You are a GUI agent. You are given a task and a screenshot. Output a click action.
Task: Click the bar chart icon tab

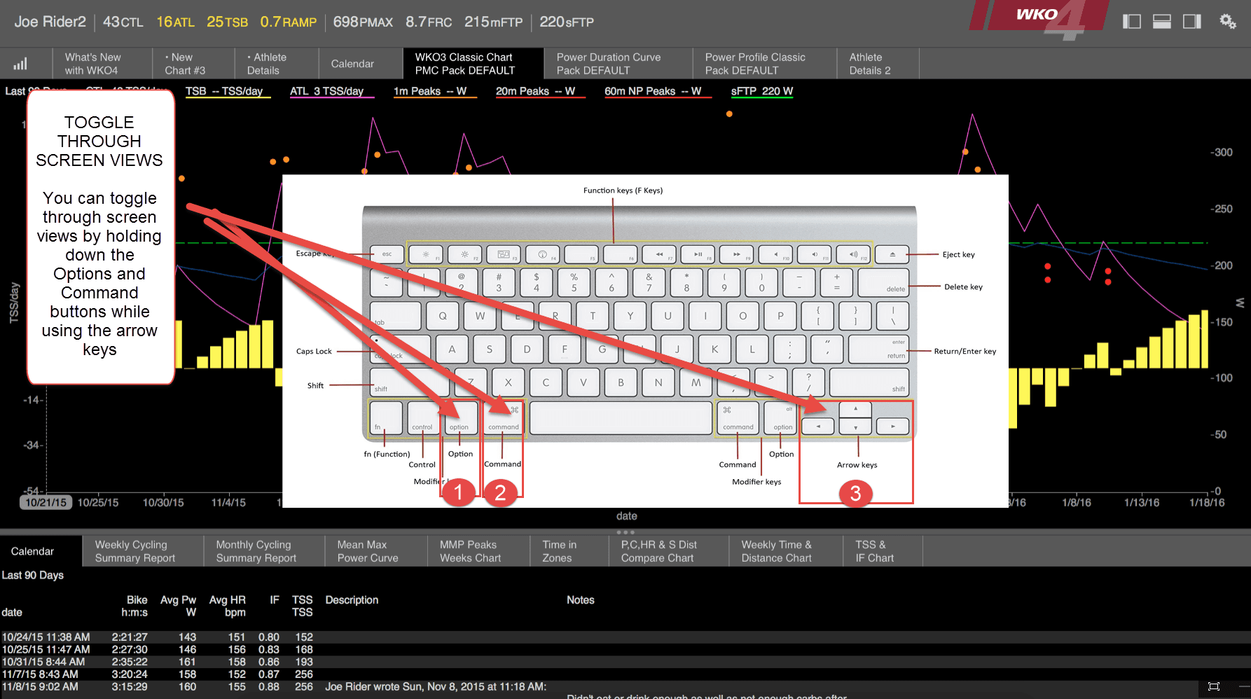[20, 64]
